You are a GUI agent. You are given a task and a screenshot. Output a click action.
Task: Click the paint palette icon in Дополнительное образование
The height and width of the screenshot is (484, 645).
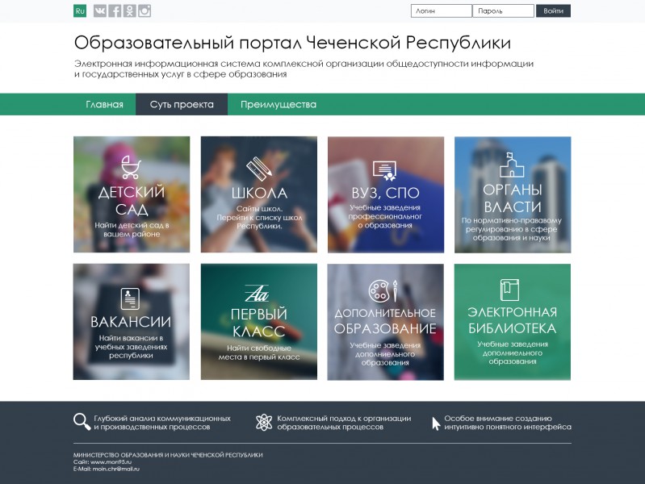point(383,290)
